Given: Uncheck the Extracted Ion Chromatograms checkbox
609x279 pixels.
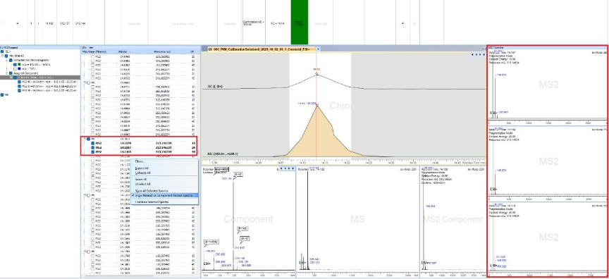Looking at the screenshot, I should click(x=11, y=60).
